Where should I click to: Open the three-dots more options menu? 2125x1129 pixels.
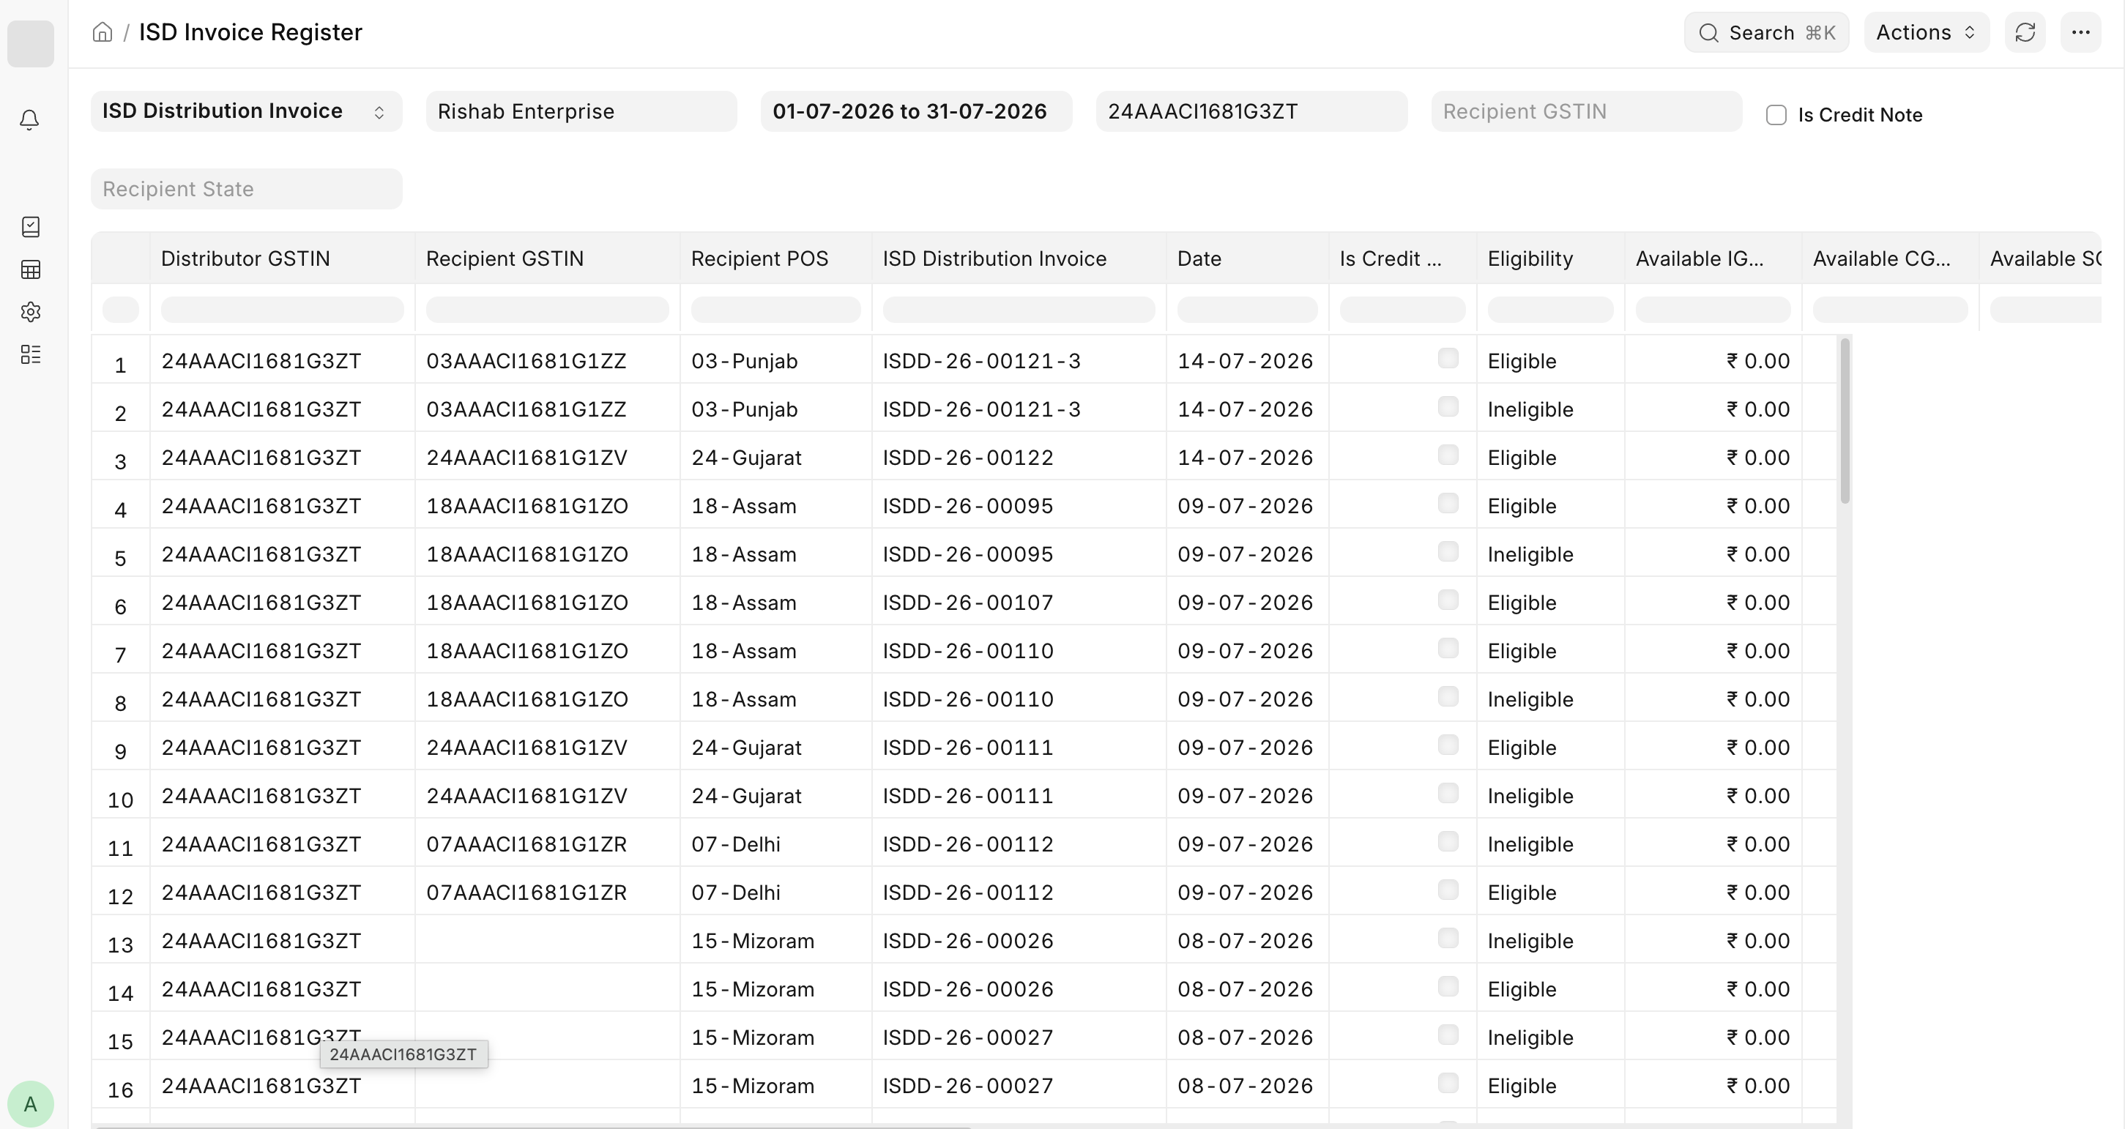2080,32
